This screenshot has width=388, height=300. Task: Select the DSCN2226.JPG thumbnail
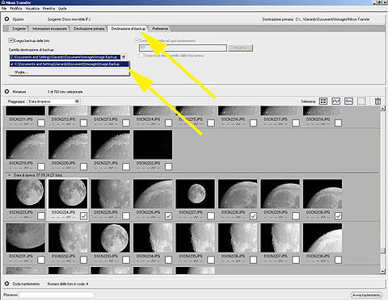(153, 194)
